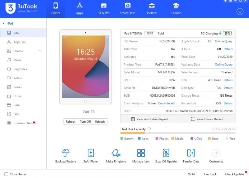The height and width of the screenshot is (178, 249).
Task: Launch 3uAirPlayer
Action: (x=91, y=156)
